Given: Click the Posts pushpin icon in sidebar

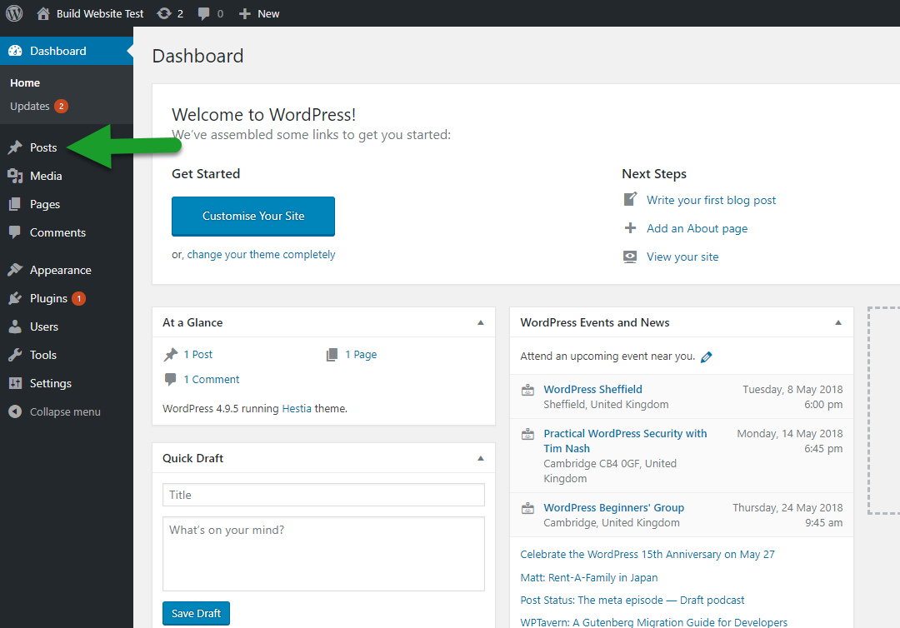Looking at the screenshot, I should (15, 147).
